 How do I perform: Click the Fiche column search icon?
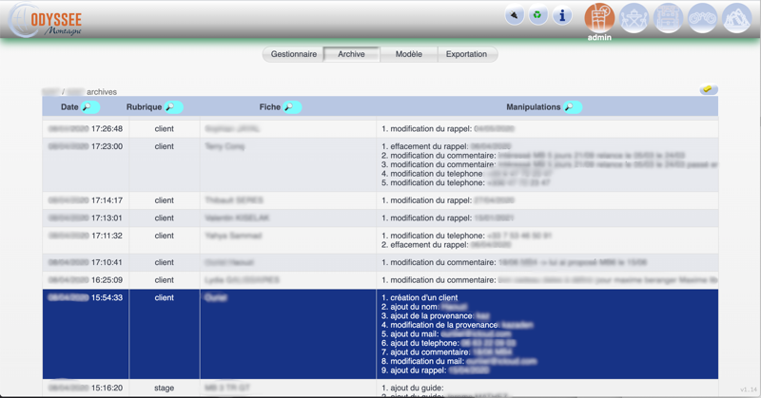point(291,107)
